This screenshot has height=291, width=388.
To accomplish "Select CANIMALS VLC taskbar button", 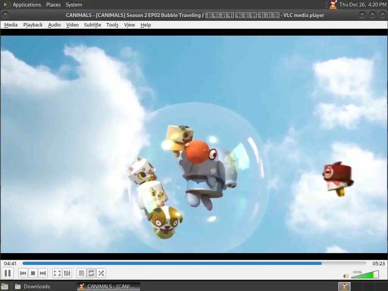I will coord(108,286).
